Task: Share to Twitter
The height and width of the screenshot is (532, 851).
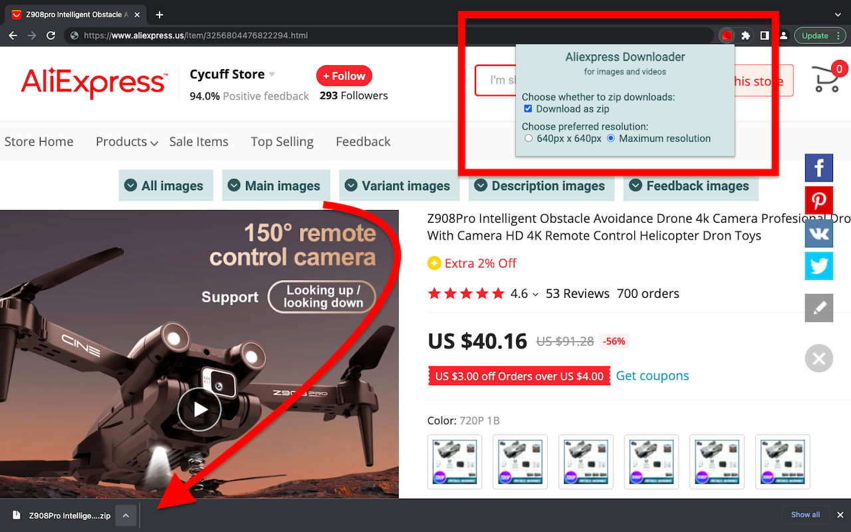Action: [x=819, y=266]
